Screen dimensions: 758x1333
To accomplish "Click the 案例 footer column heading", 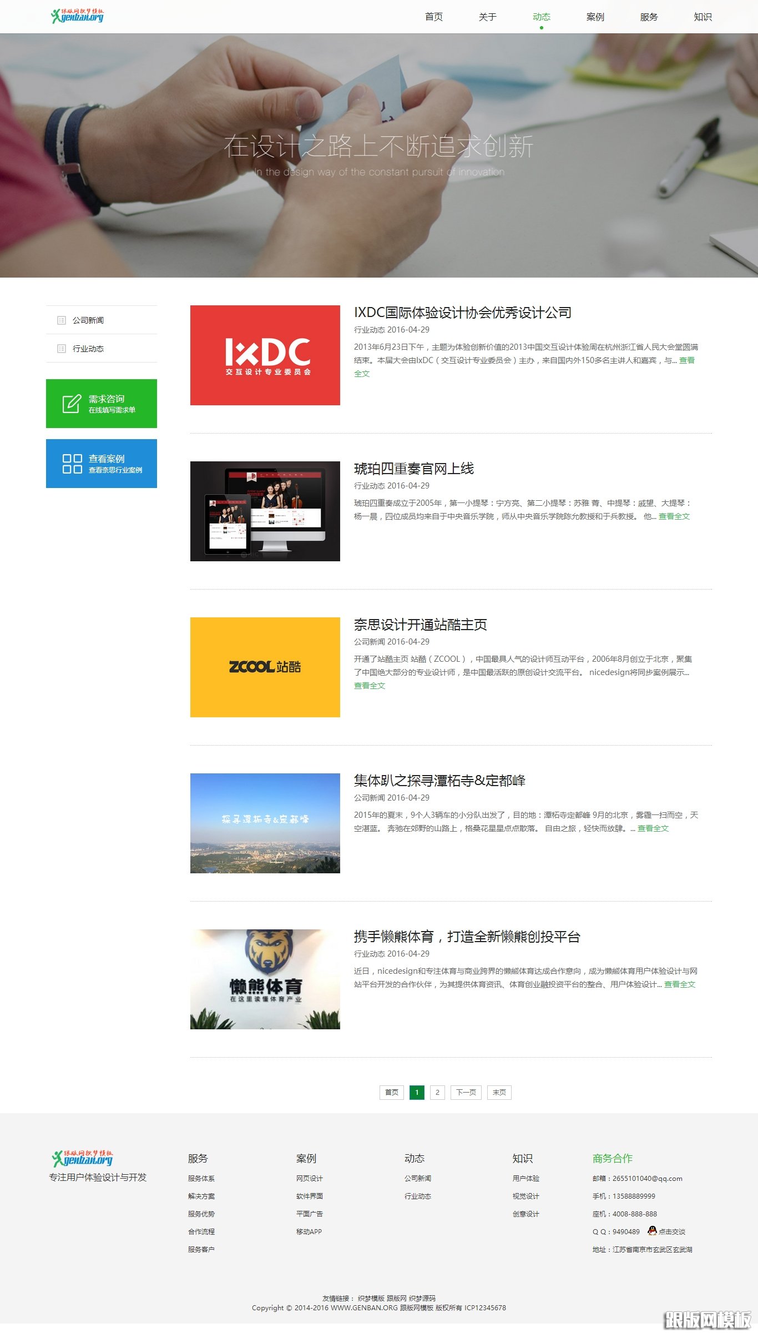I will (x=306, y=1158).
